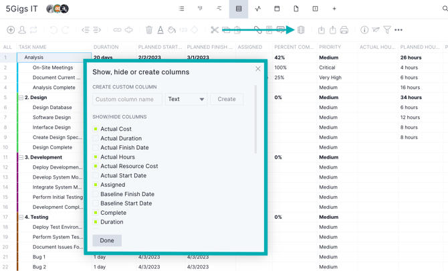Check the Actual Duration column checkbox
The image size is (448, 271).
pos(96,139)
